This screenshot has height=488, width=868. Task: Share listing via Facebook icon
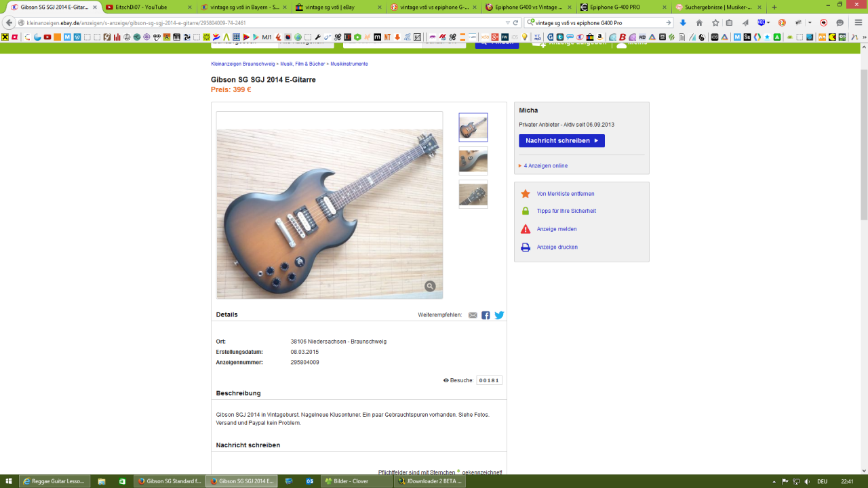486,315
